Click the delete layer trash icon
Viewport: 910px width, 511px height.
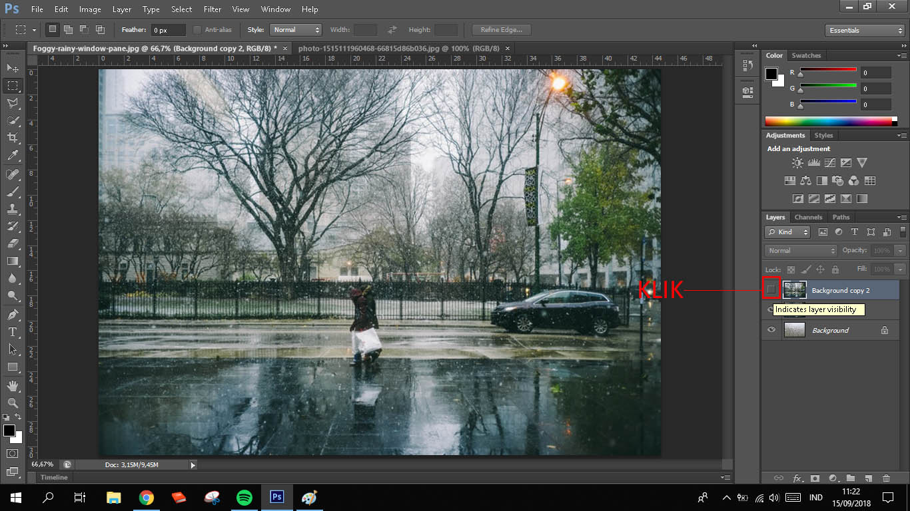pyautogui.click(x=886, y=478)
